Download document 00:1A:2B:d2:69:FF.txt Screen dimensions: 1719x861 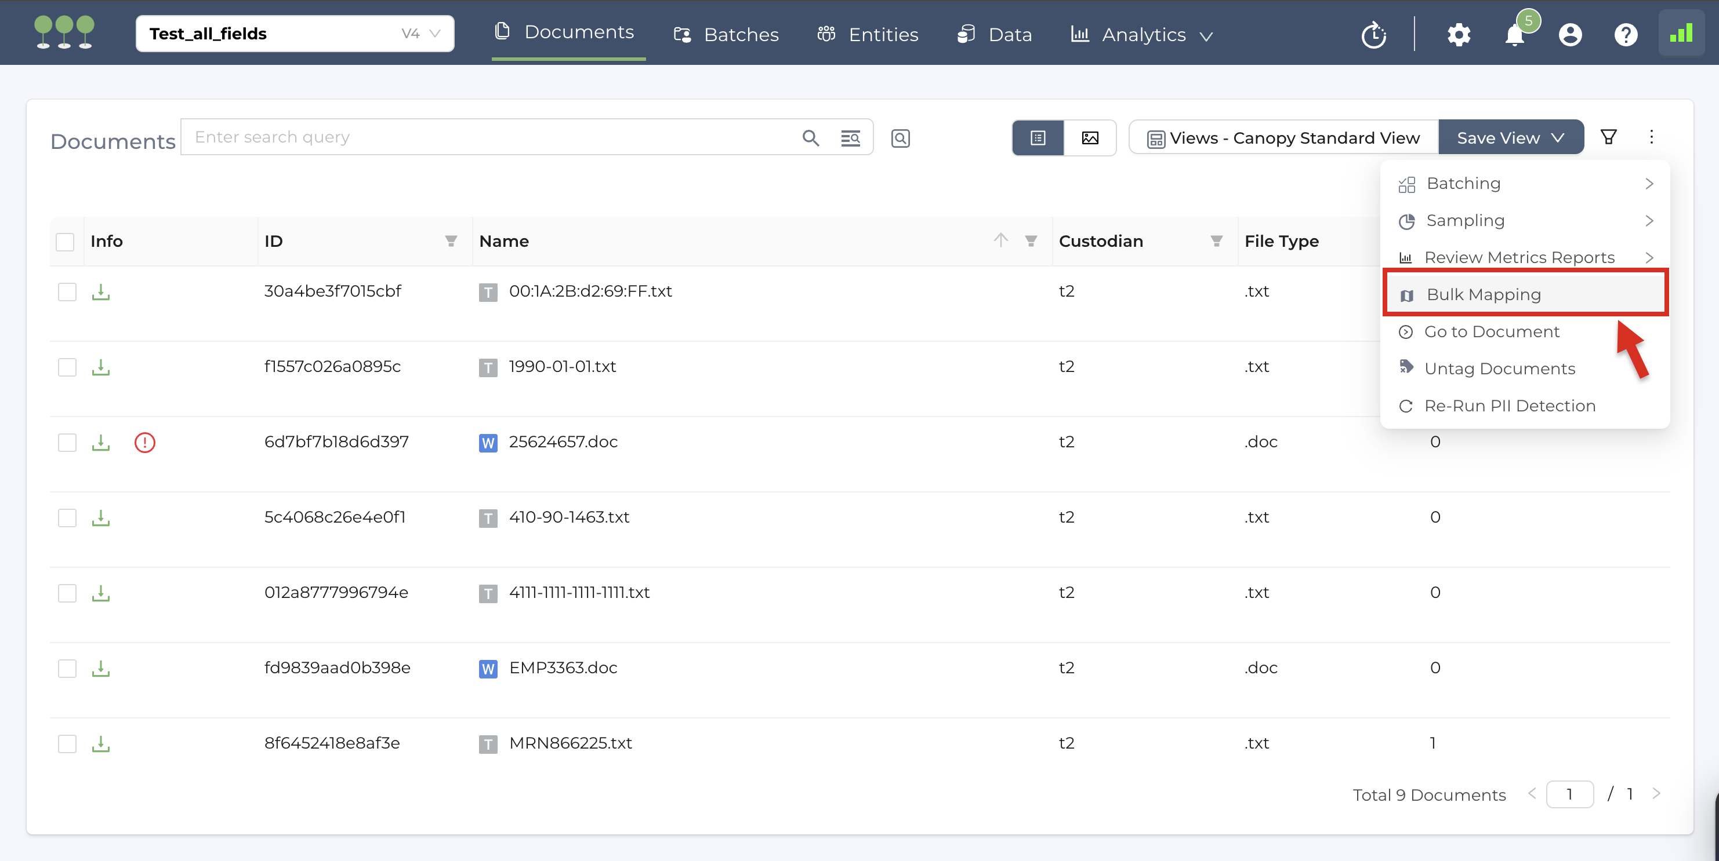[101, 292]
